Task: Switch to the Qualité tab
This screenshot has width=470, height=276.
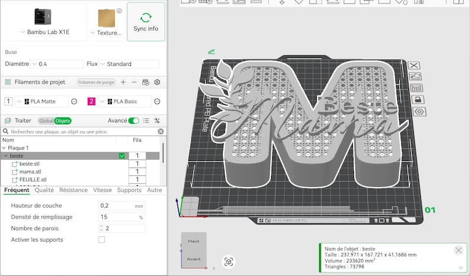Action: (44, 190)
